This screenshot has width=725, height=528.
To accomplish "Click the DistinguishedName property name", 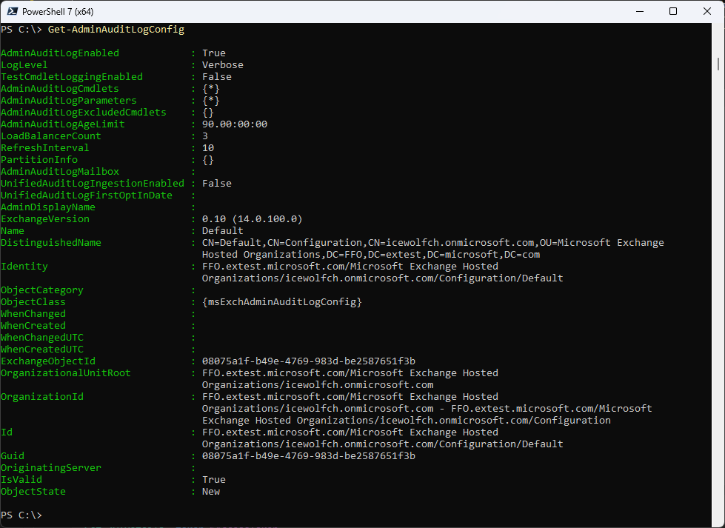I will point(51,243).
